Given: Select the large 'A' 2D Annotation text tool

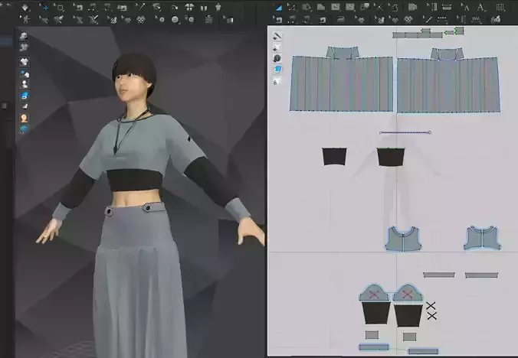Looking at the screenshot, I should (481, 7).
